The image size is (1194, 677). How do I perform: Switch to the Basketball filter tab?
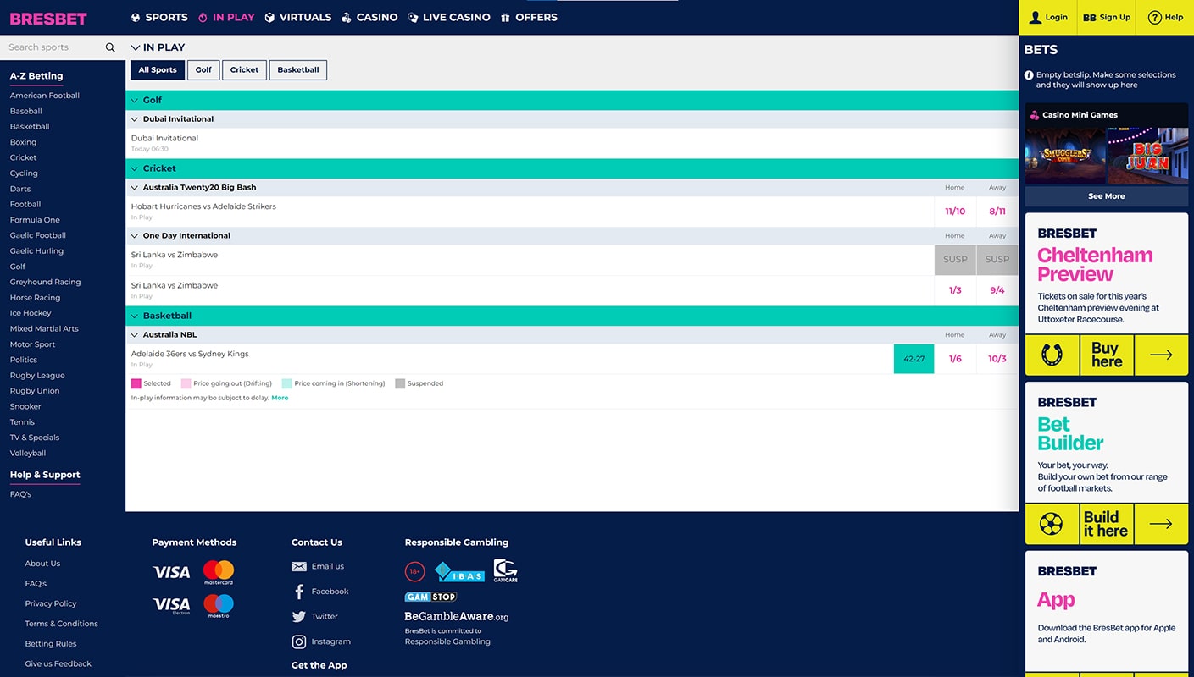[298, 70]
